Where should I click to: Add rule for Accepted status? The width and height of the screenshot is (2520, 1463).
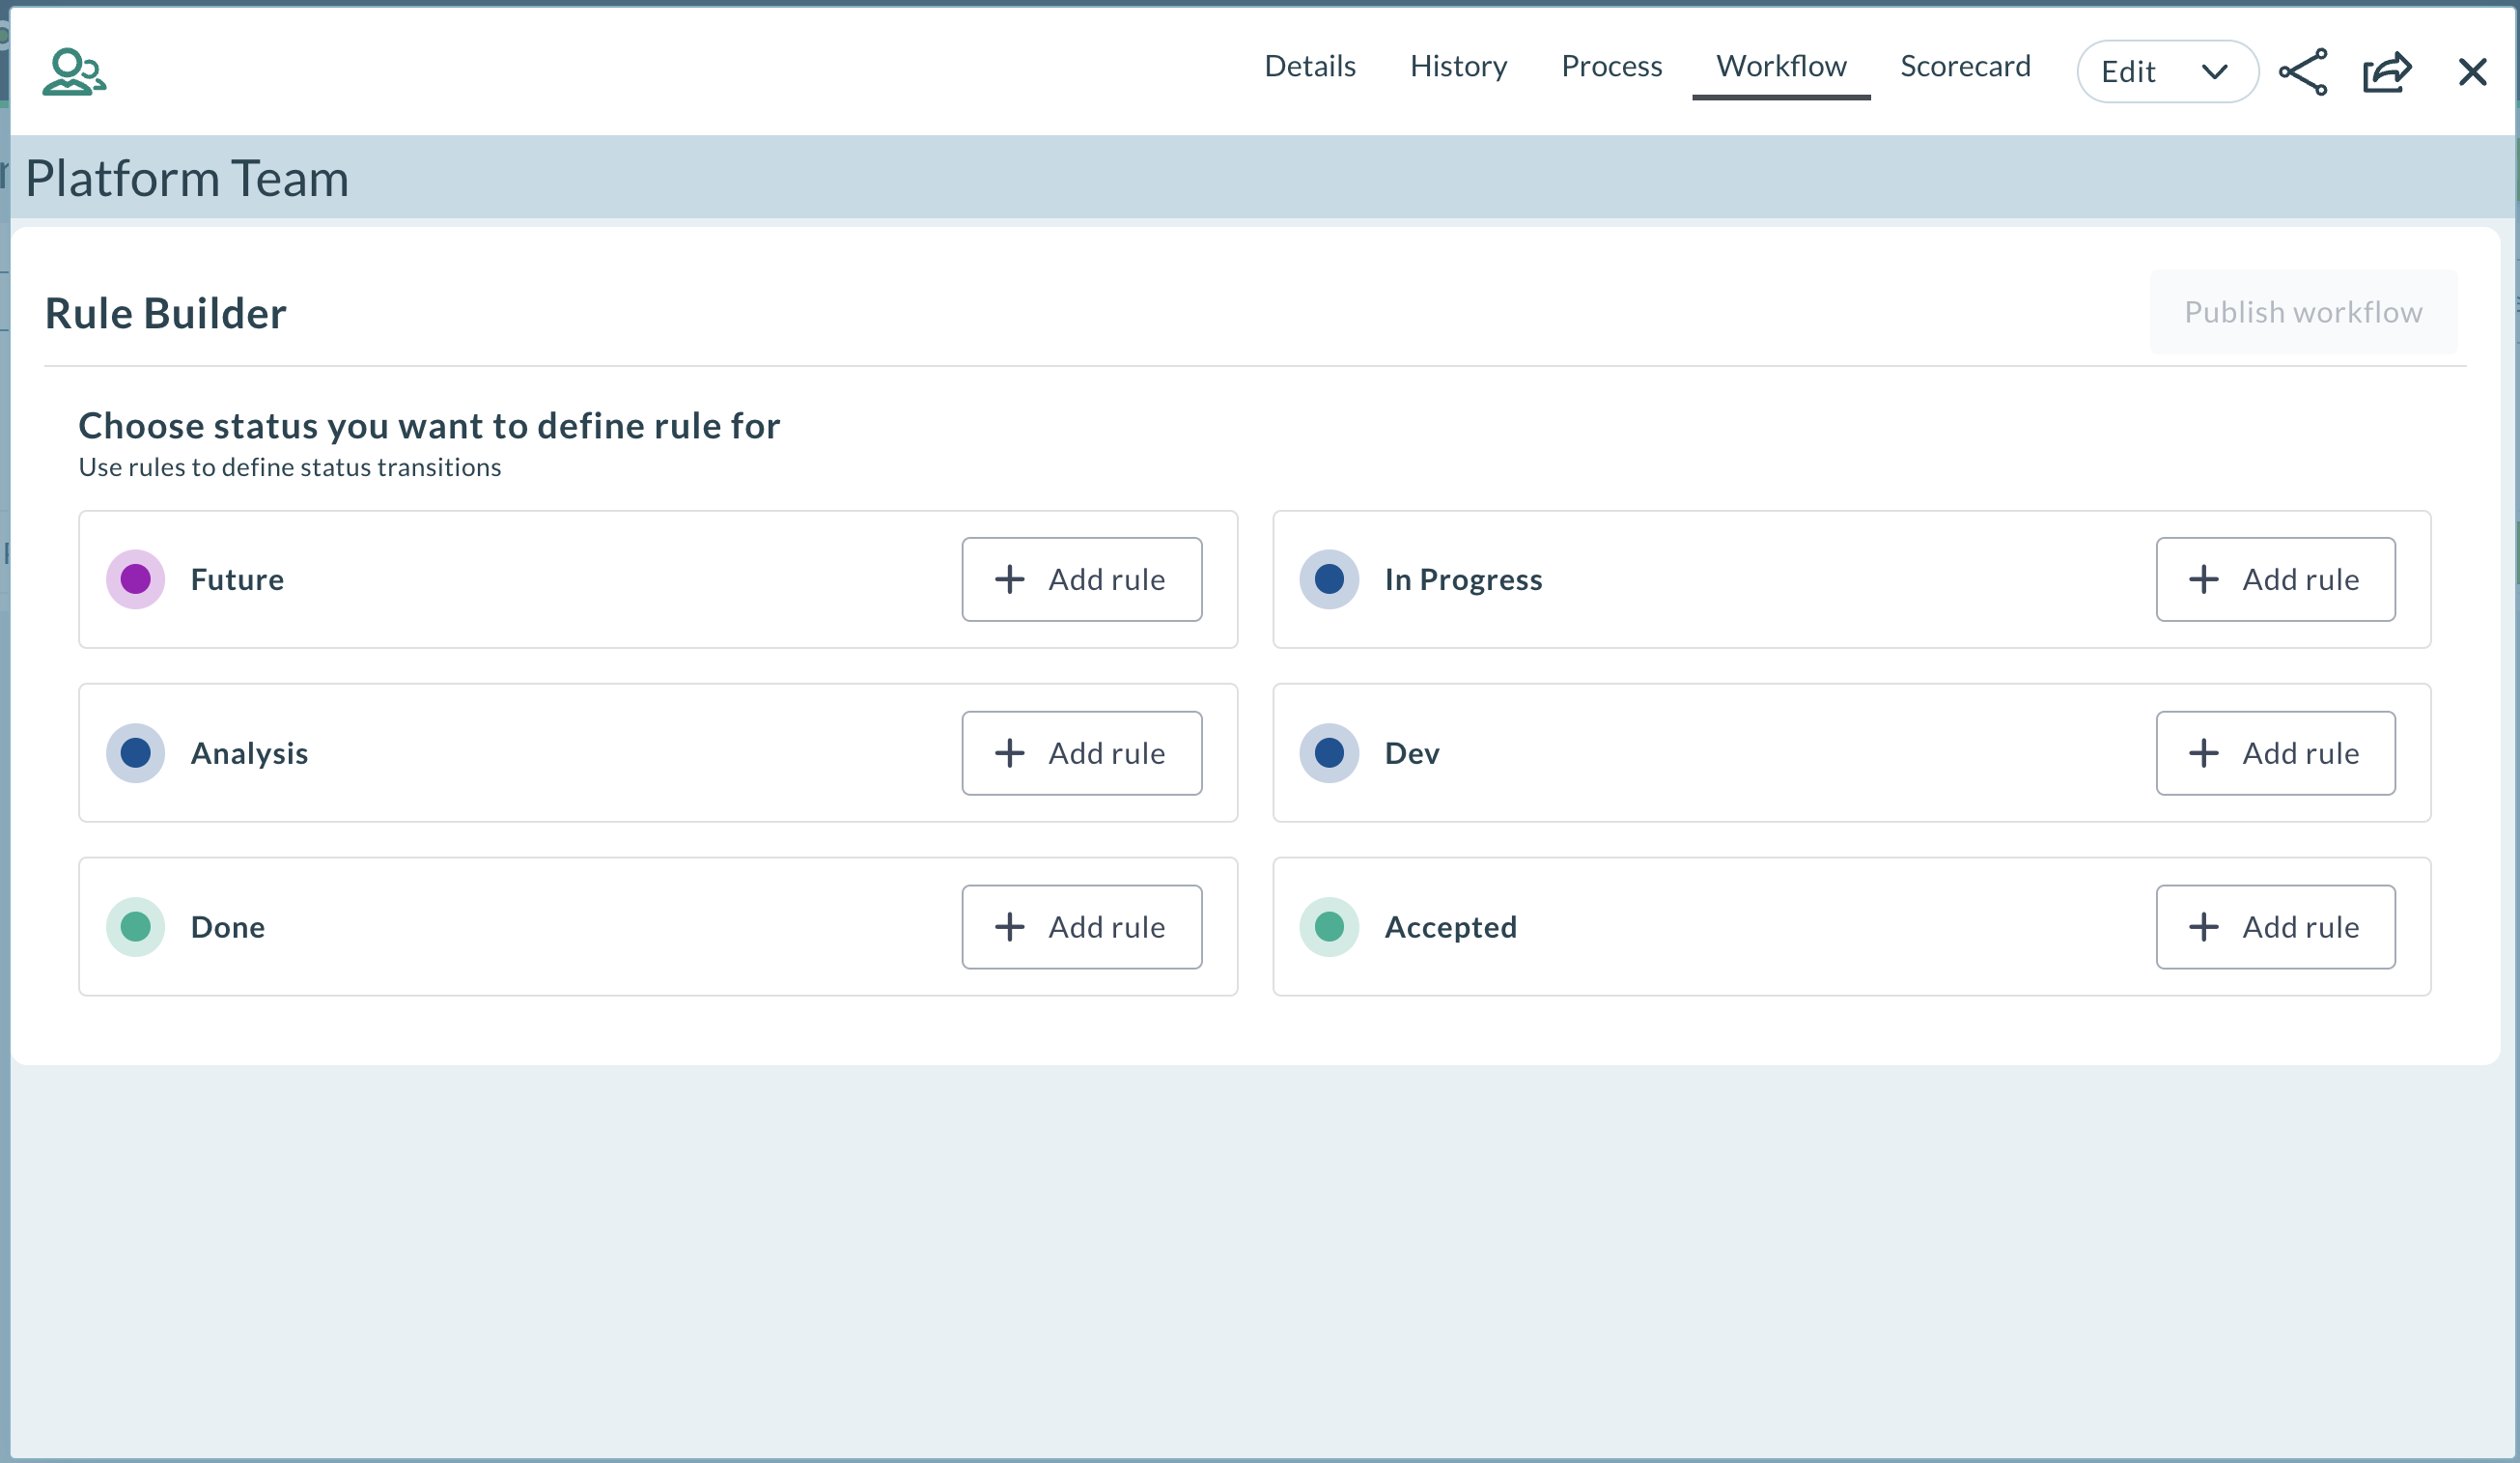click(x=2275, y=928)
